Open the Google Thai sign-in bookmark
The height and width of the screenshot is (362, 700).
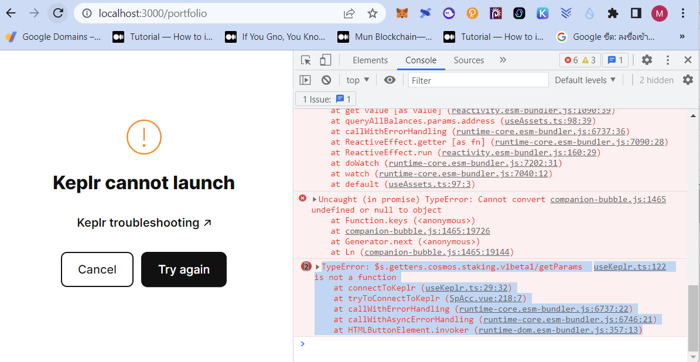[605, 36]
